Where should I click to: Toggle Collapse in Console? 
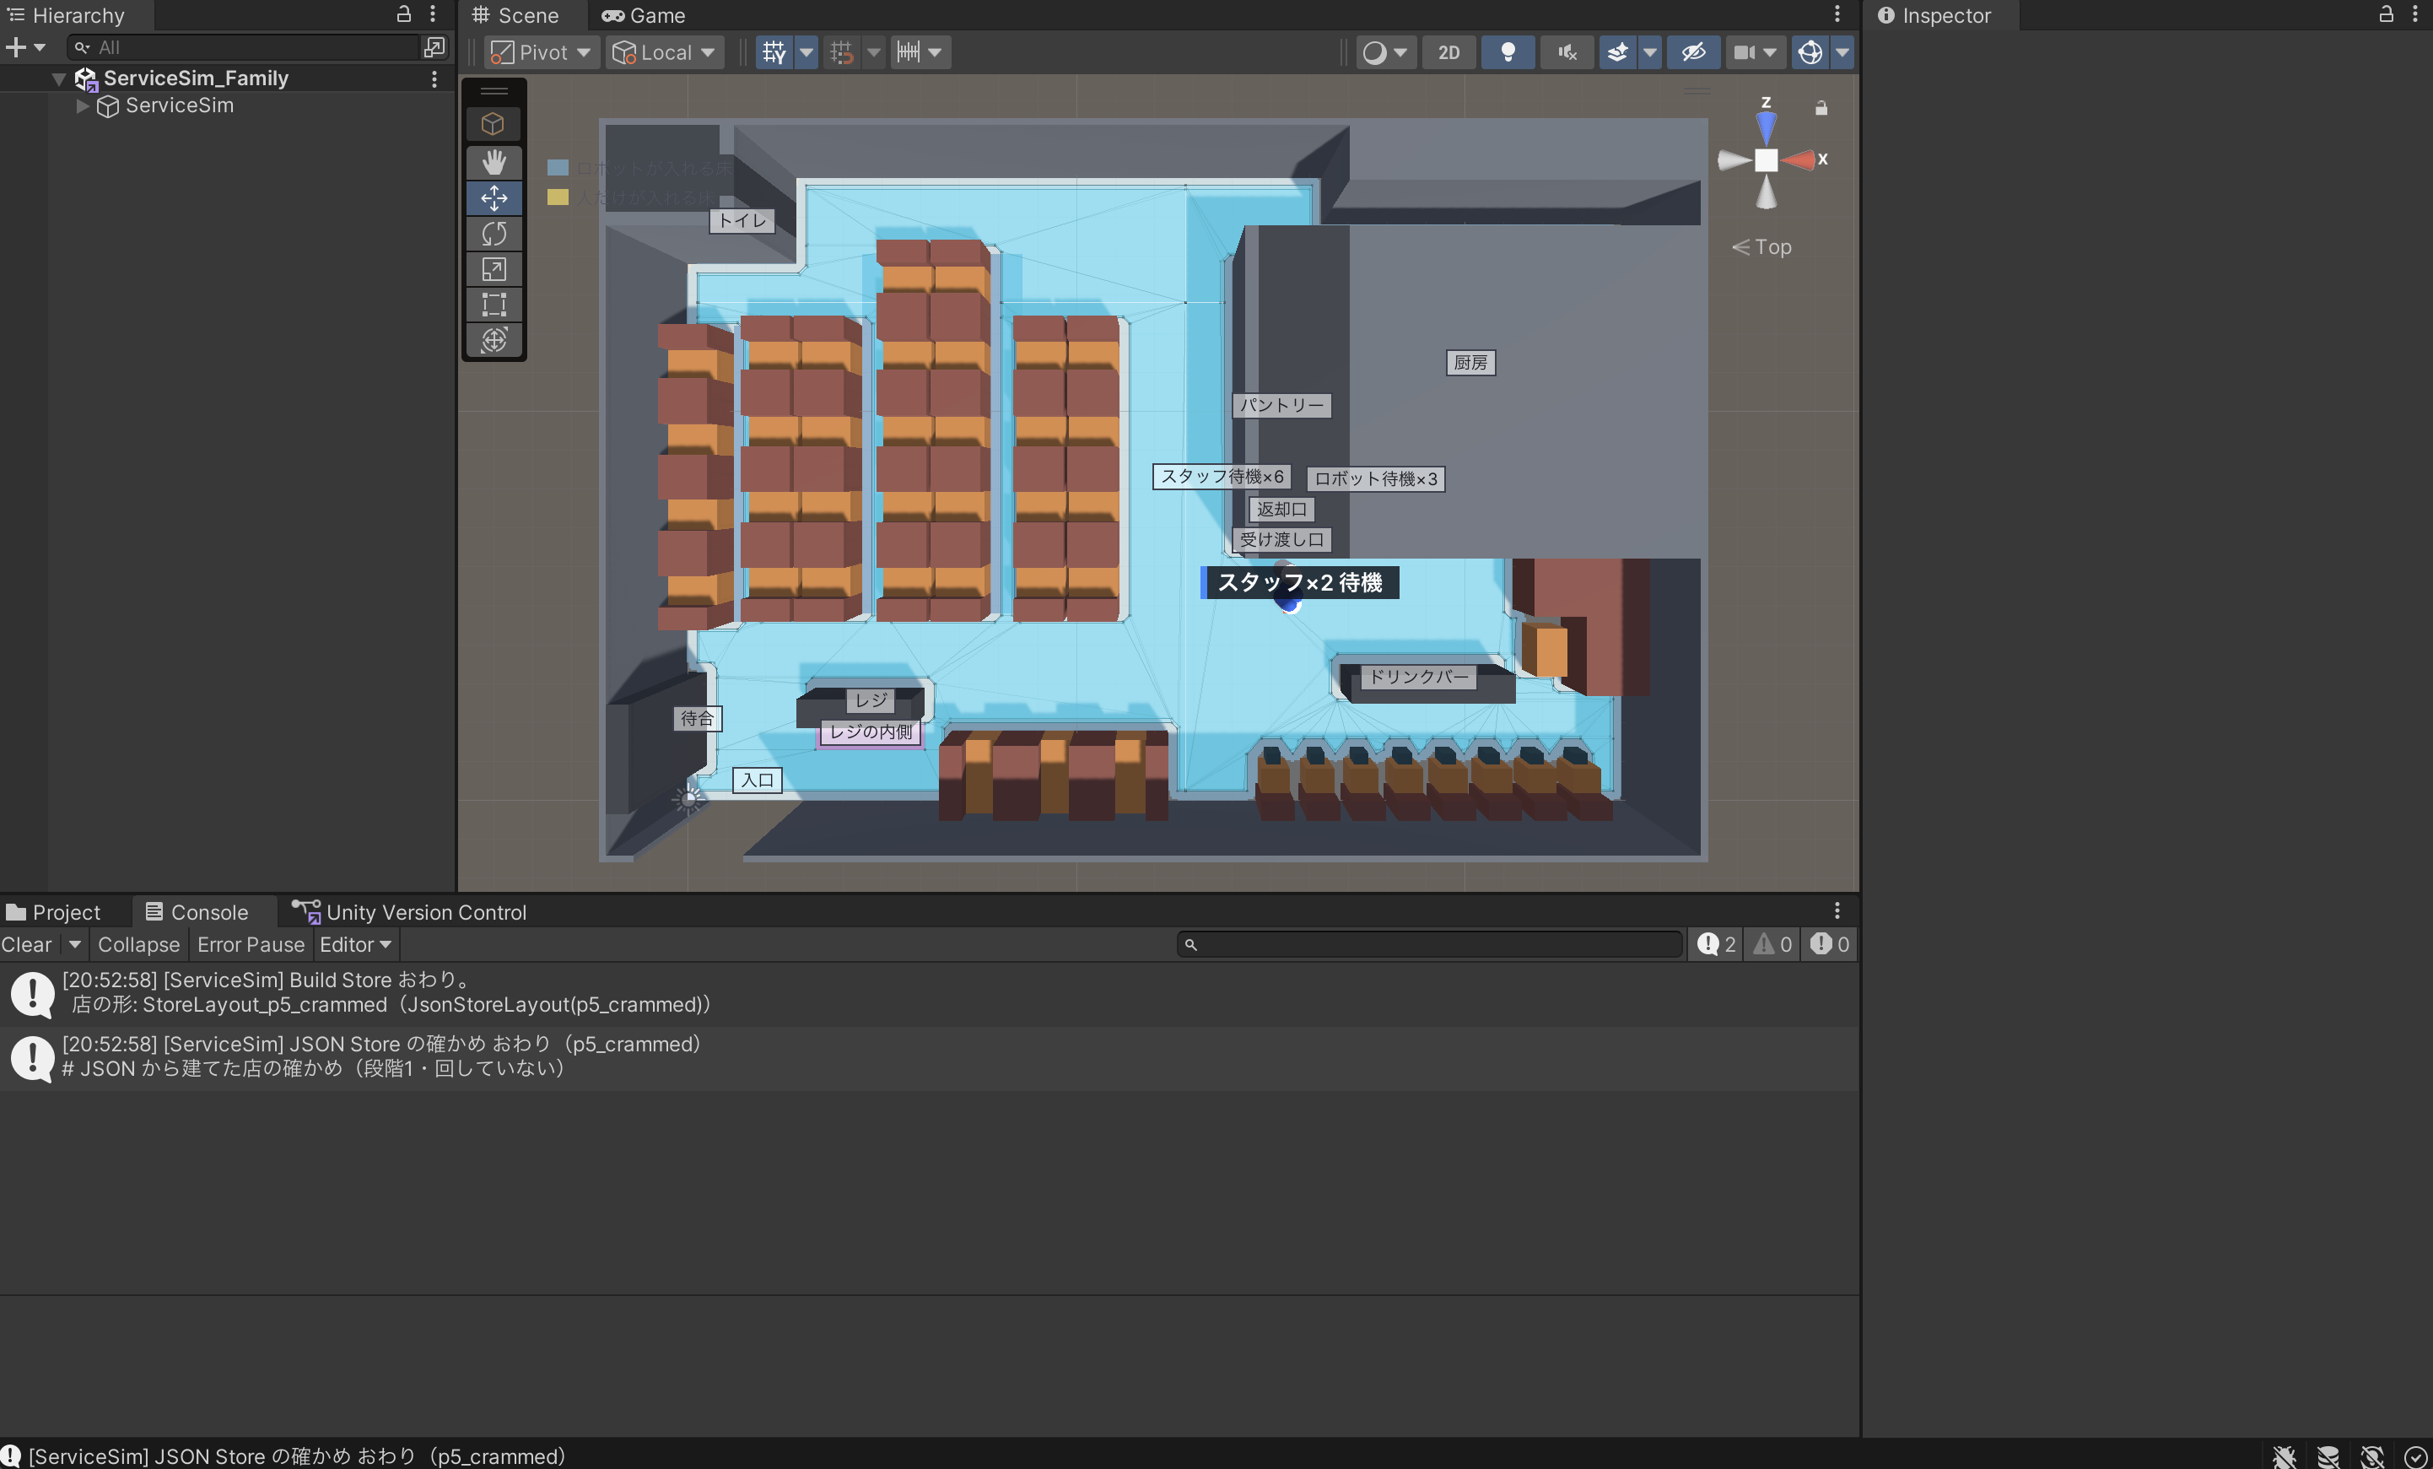click(138, 944)
